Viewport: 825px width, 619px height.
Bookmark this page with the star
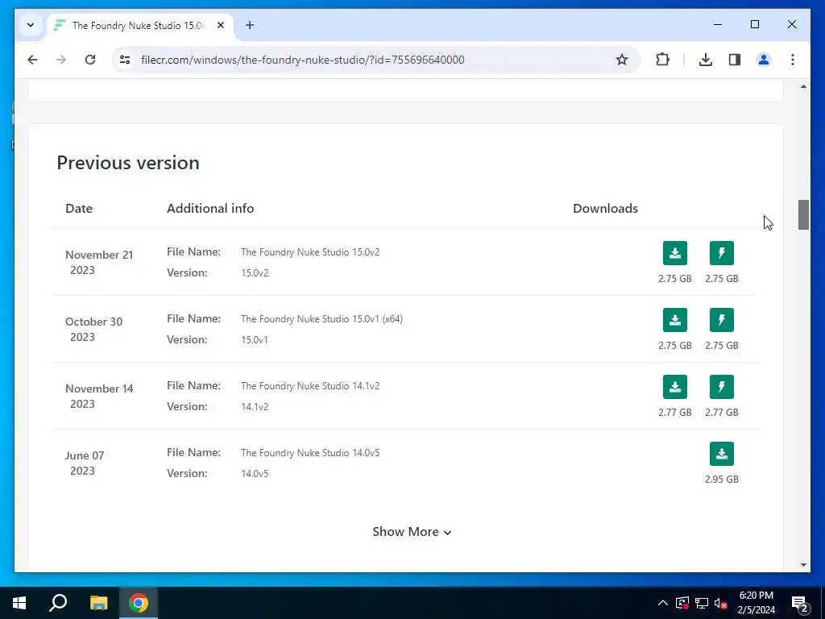(622, 60)
